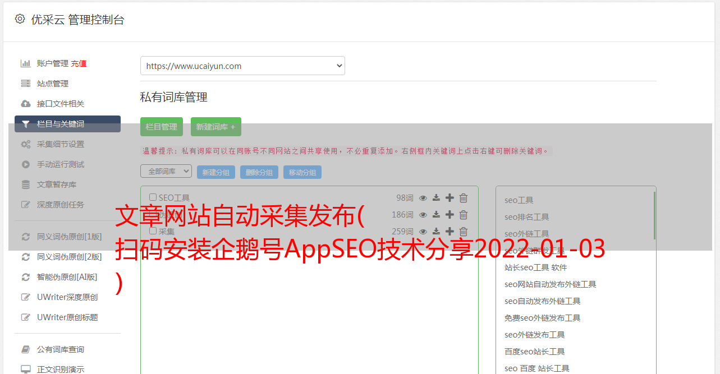Select keyword 'seo外链工具' in the right list
Image resolution: width=720 pixels, height=374 pixels.
pyautogui.click(x=526, y=234)
